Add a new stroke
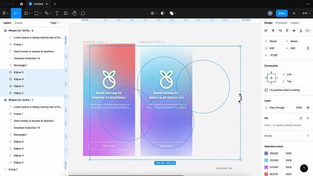The width and height of the screenshot is (313, 176). pos(308,136)
